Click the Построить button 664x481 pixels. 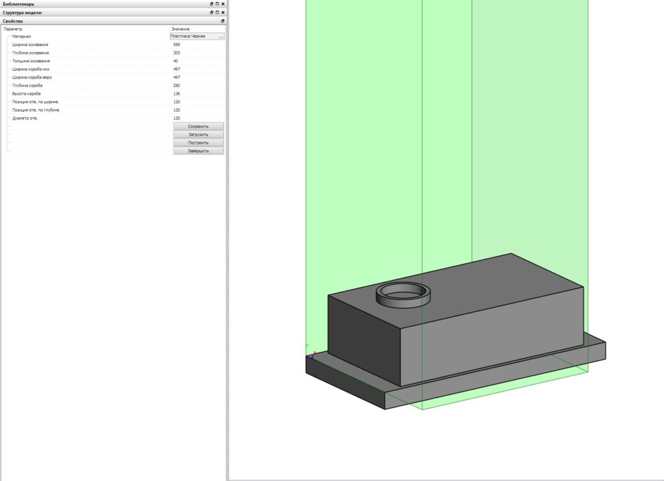tap(198, 143)
